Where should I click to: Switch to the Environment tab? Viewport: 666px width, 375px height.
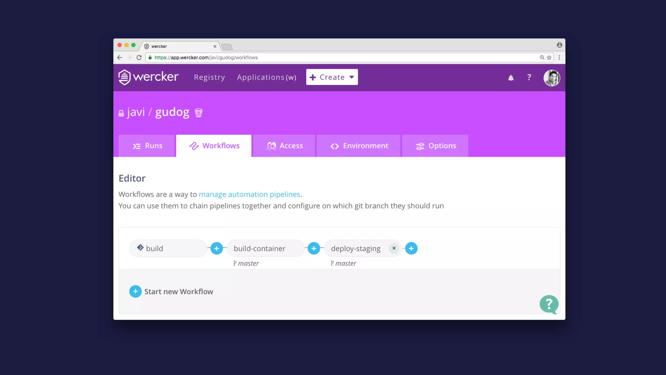pyautogui.click(x=359, y=146)
